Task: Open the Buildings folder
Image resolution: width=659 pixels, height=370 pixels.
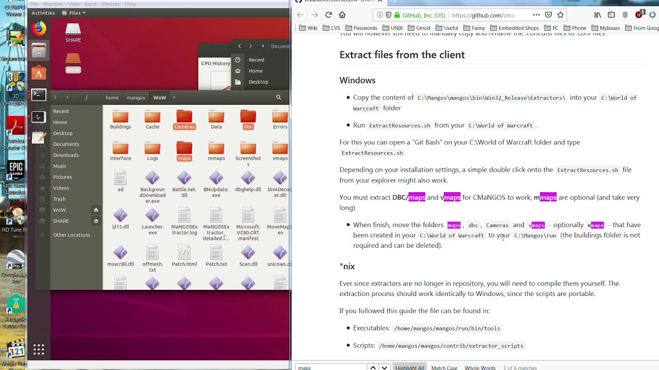Action: [x=120, y=120]
